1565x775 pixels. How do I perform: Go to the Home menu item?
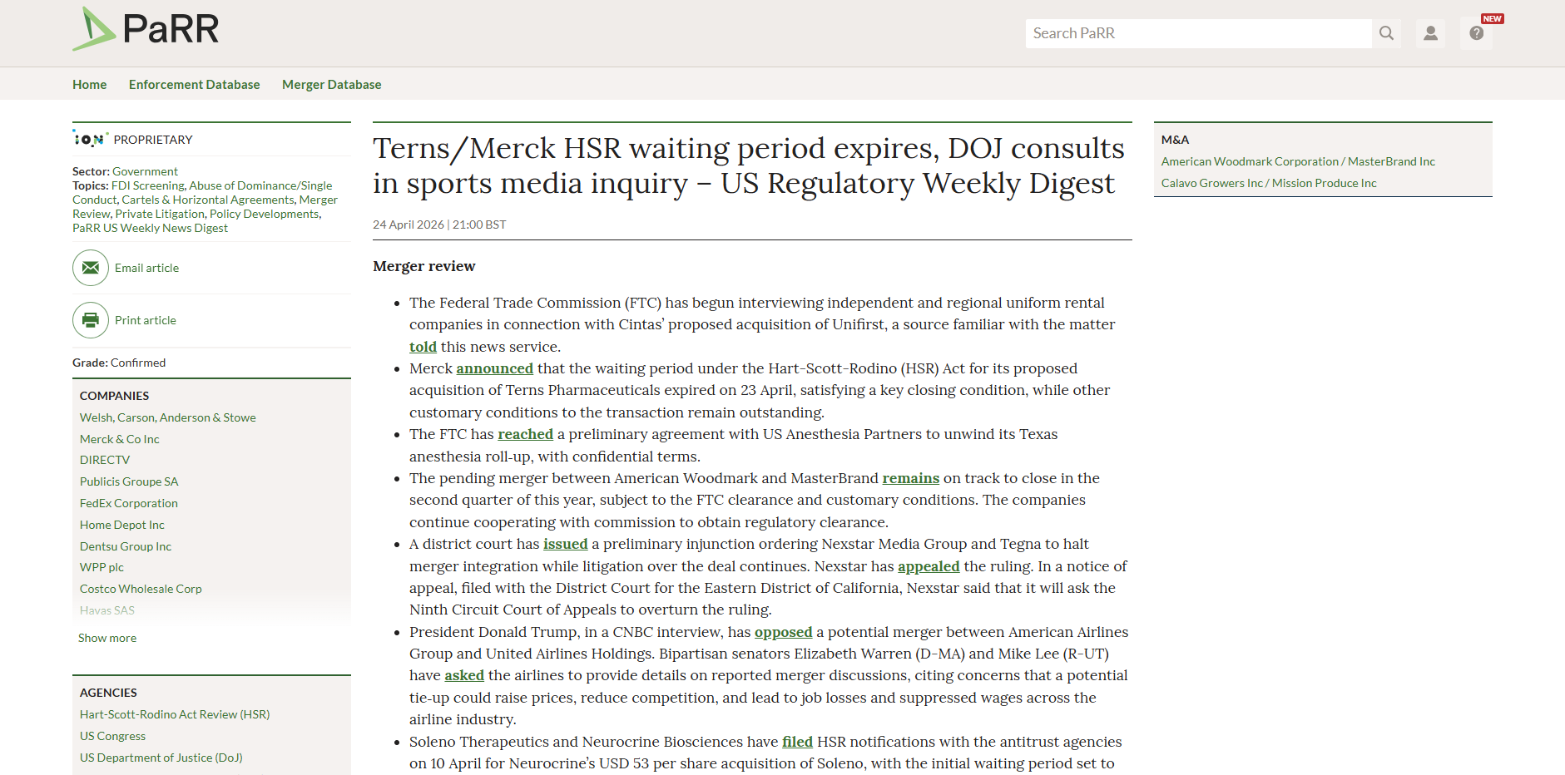coord(89,85)
